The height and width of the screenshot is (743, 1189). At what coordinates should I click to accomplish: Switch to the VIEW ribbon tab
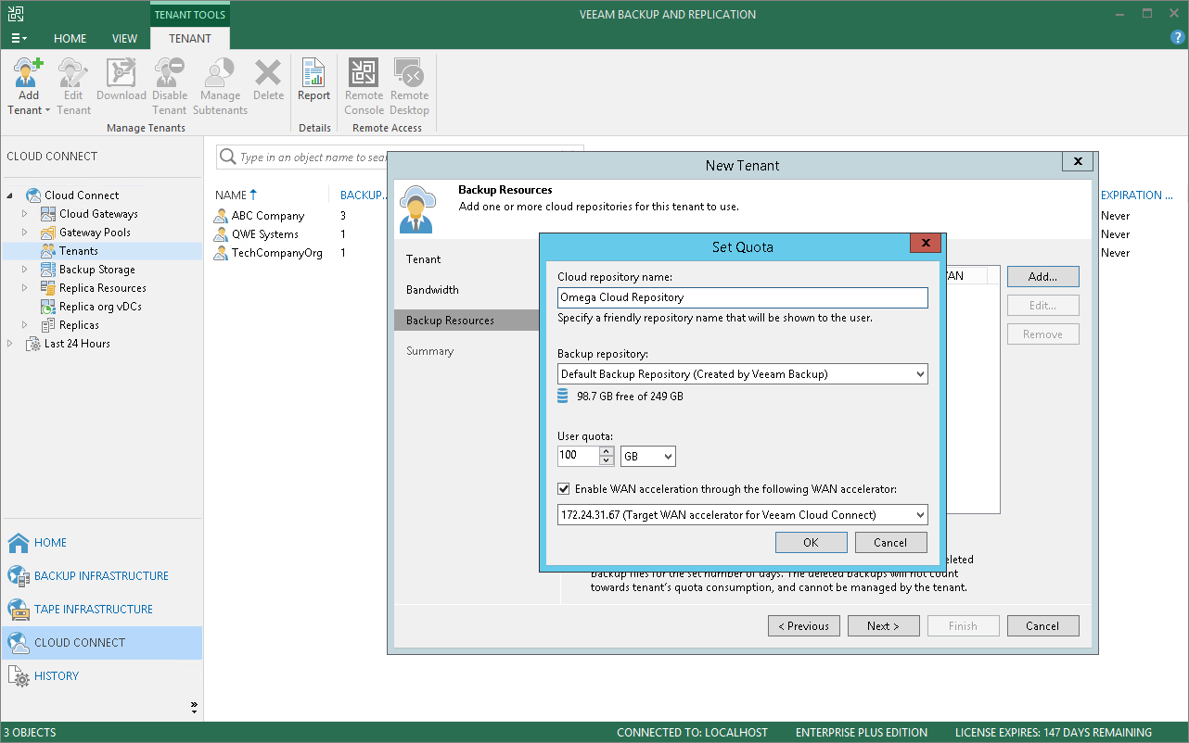click(124, 39)
